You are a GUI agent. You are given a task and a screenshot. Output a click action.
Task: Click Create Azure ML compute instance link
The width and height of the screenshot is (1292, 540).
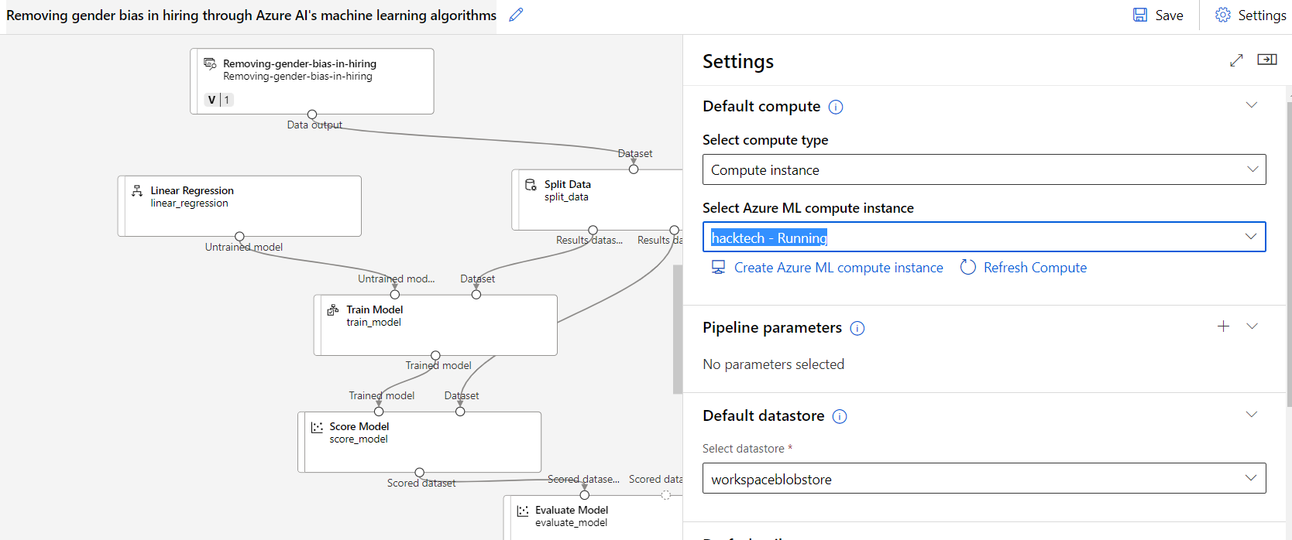coord(827,268)
